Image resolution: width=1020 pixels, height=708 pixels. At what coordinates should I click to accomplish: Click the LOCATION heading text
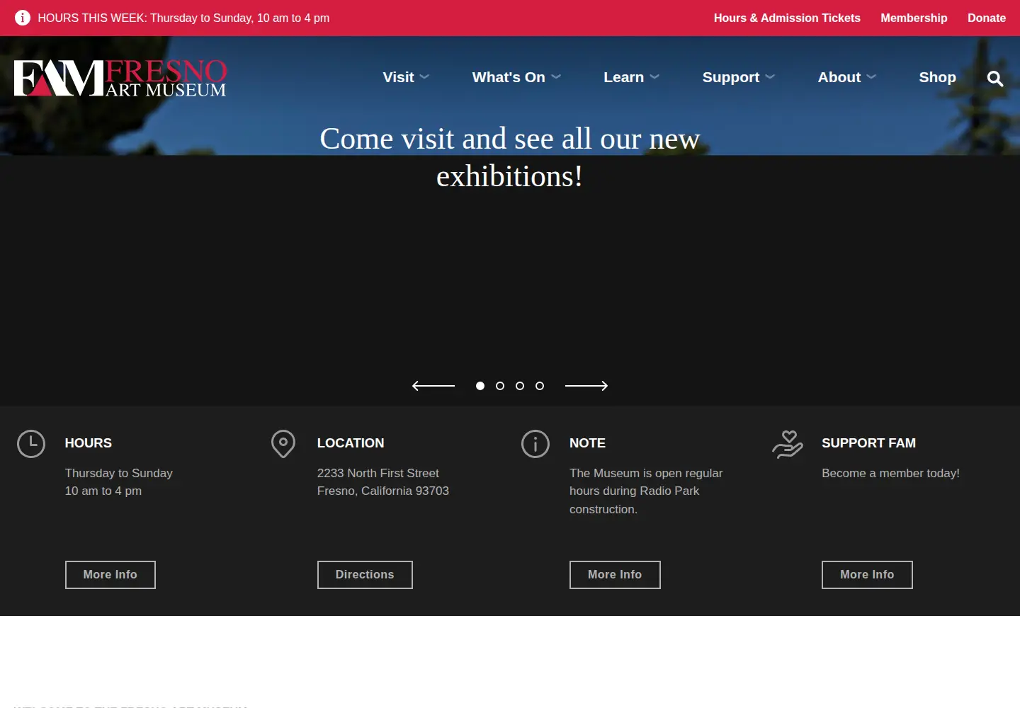point(351,443)
